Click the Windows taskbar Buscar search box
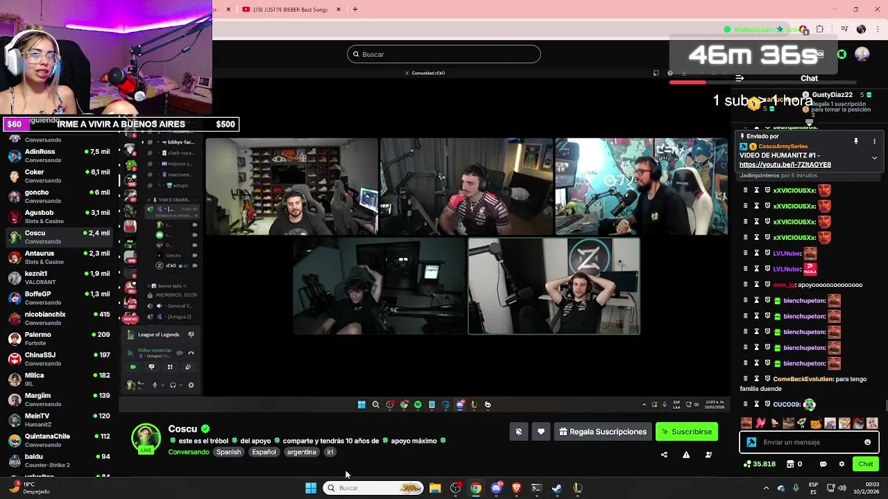Image resolution: width=888 pixels, height=499 pixels. (x=373, y=488)
